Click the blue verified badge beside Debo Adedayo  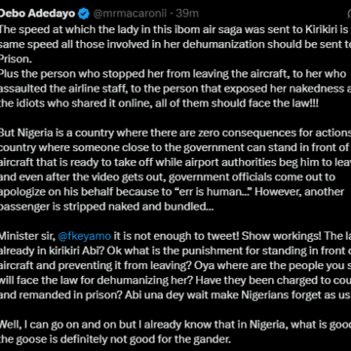85,14
